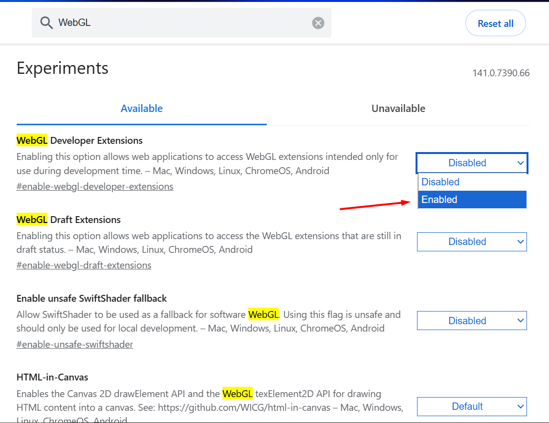Clear the WebGL search text
This screenshot has height=423, width=549.
[318, 23]
